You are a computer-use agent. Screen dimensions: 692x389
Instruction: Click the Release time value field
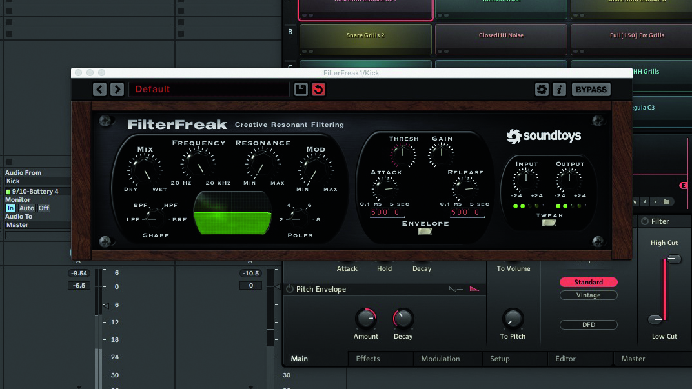[x=467, y=213]
